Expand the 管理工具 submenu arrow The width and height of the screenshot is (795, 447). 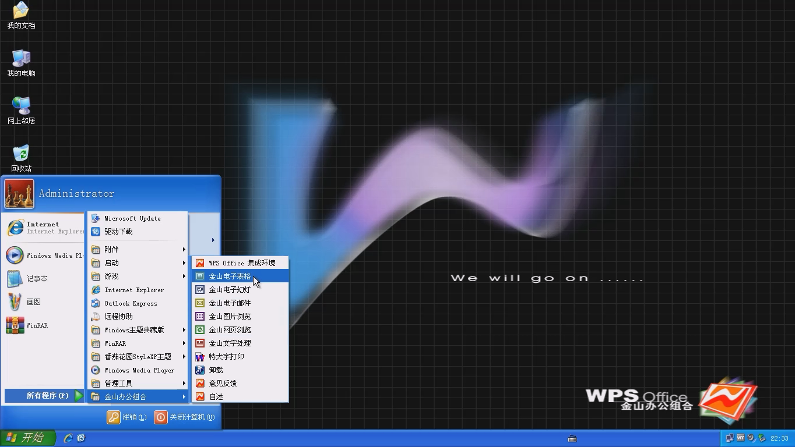coord(184,384)
